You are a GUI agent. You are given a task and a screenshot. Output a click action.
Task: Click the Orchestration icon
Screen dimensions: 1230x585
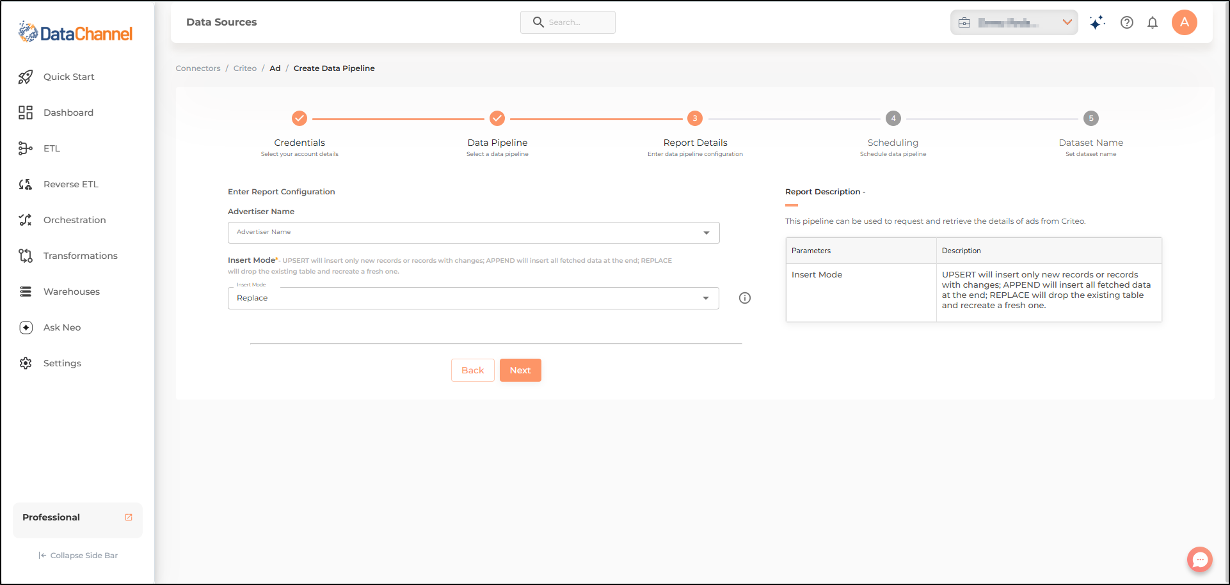pyautogui.click(x=26, y=220)
